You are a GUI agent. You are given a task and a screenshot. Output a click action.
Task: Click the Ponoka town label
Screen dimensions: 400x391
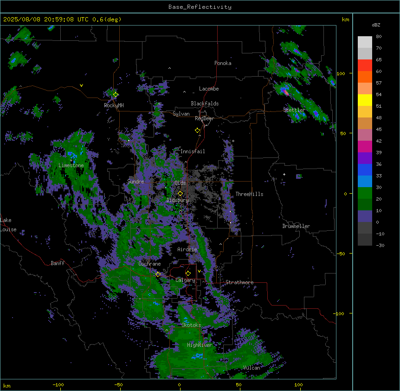pyautogui.click(x=223, y=63)
